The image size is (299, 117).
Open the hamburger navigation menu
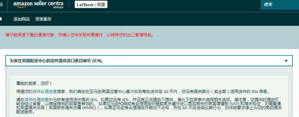coord(1,4)
